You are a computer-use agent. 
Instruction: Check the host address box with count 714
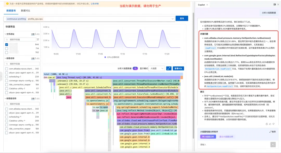pyautogui.click(x=7, y=48)
